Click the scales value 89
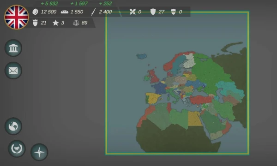The image size is (277, 166). pos(84,23)
